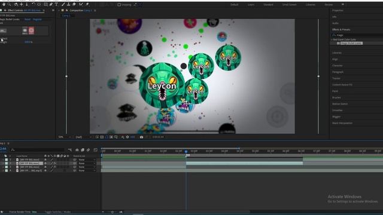Expand the Info panel
This screenshot has height=215, width=383.
pyautogui.click(x=335, y=17)
